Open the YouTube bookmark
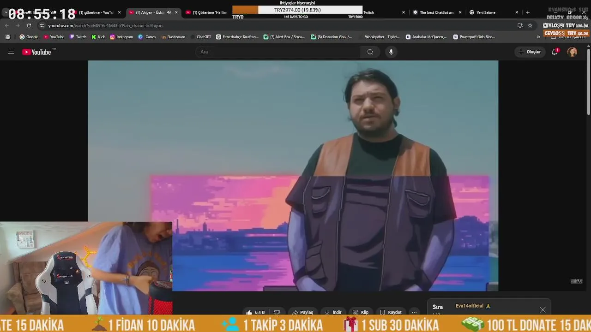The width and height of the screenshot is (591, 332). (54, 37)
